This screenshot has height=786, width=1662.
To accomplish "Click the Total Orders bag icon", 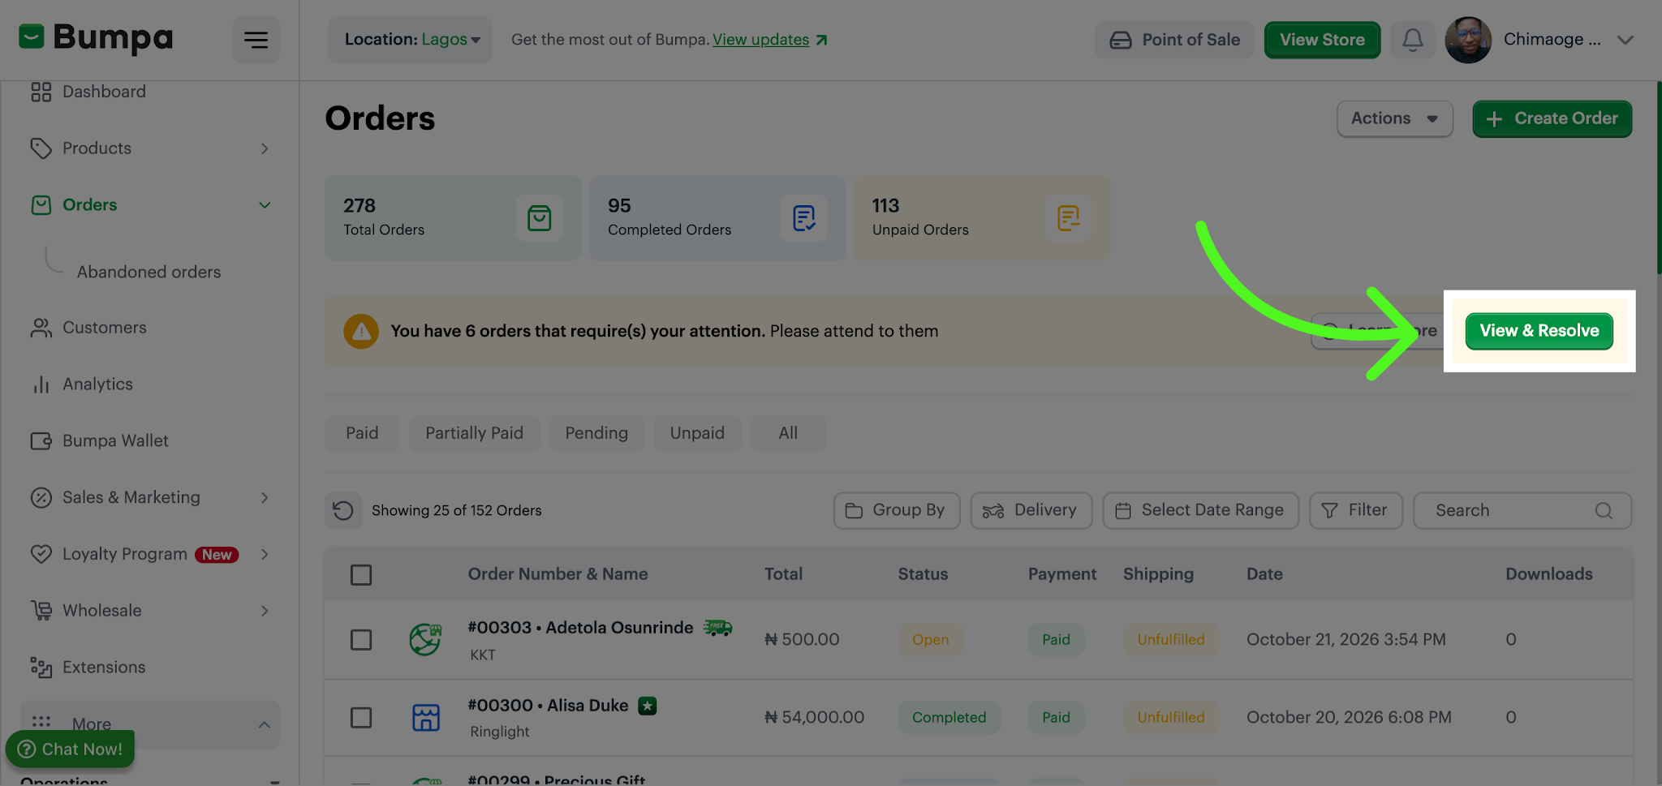I will point(539,218).
